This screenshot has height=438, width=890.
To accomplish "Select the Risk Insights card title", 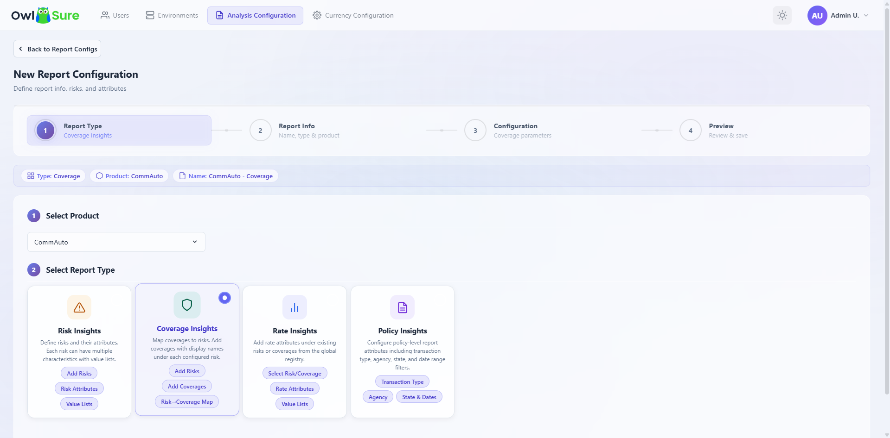I will (x=79, y=331).
